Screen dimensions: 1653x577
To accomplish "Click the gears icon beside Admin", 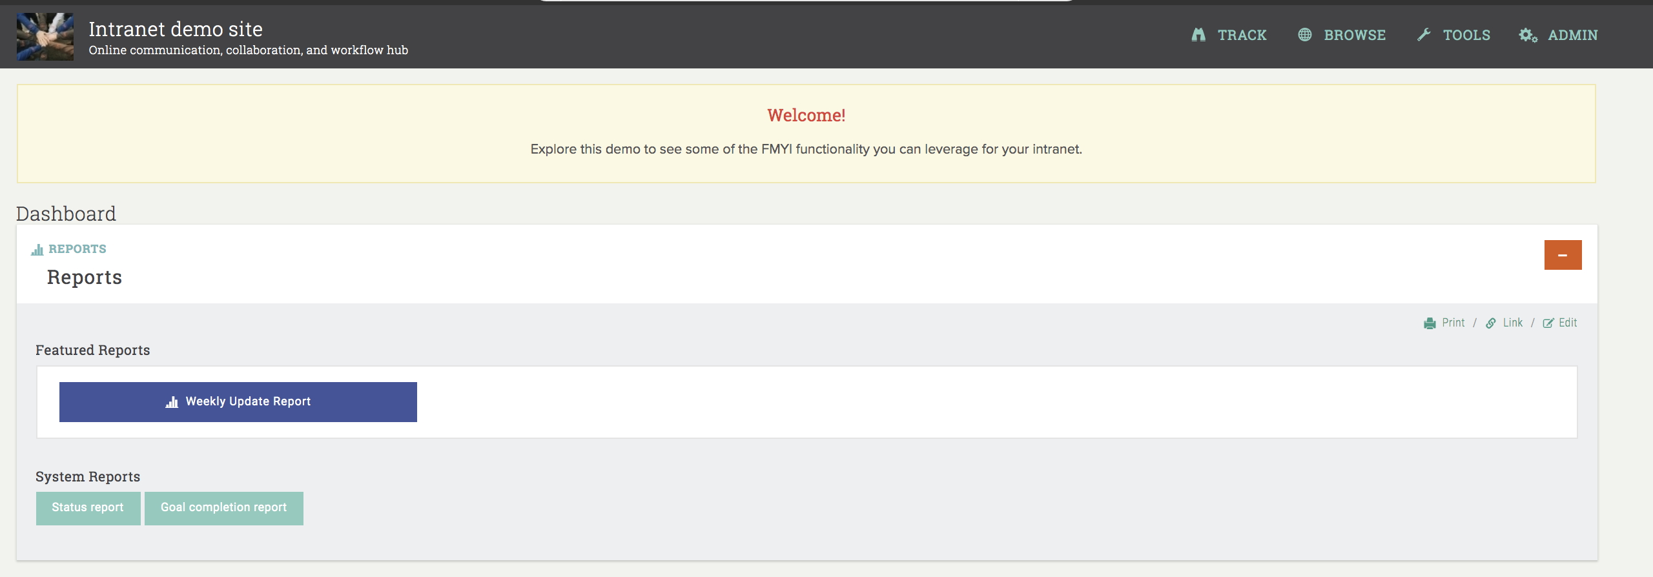I will (1528, 35).
